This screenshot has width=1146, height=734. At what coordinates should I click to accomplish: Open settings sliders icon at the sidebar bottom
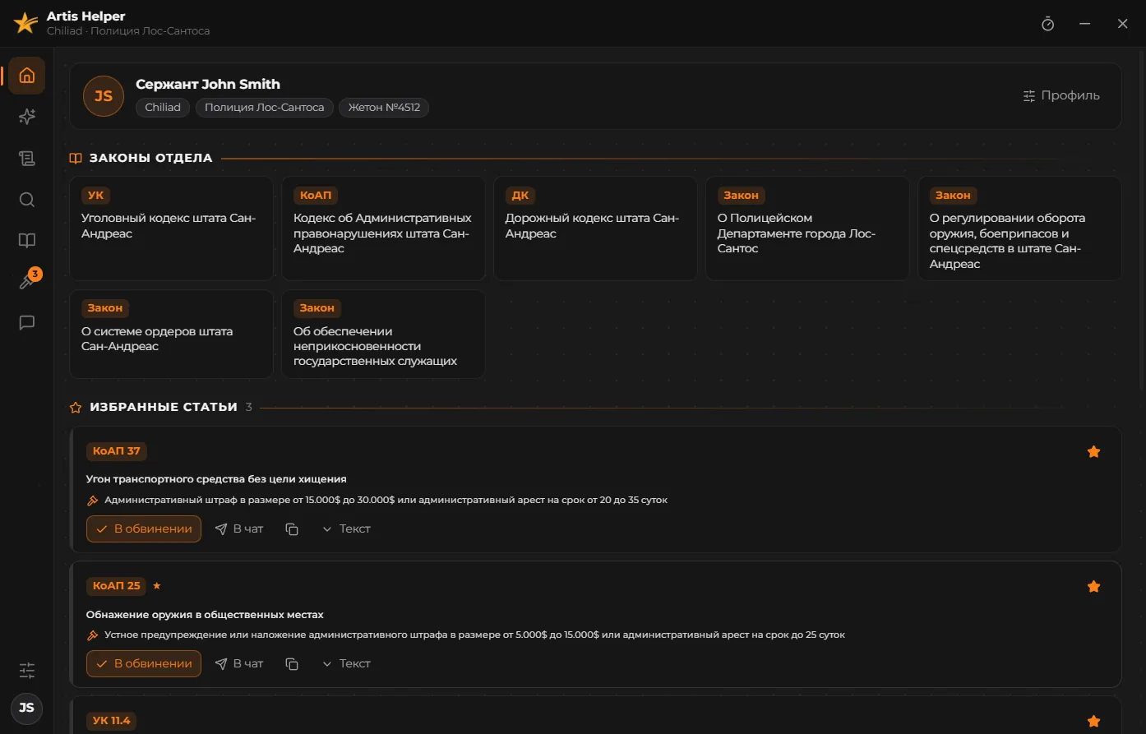pos(27,670)
